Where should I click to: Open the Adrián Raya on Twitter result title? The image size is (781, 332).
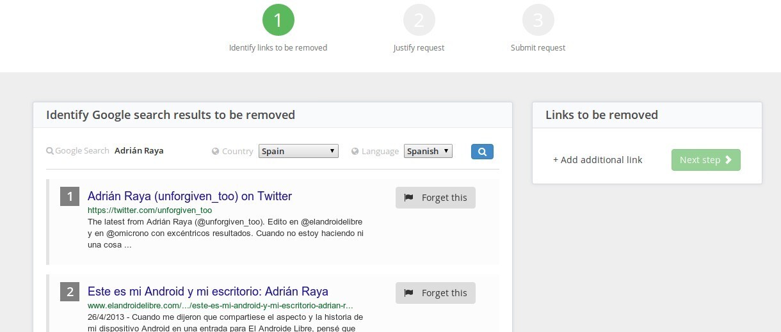(x=189, y=196)
